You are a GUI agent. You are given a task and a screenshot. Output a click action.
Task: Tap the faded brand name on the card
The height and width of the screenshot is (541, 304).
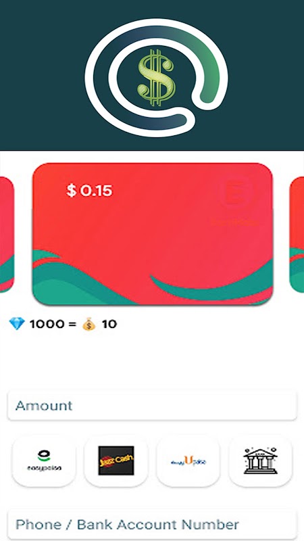click(235, 222)
